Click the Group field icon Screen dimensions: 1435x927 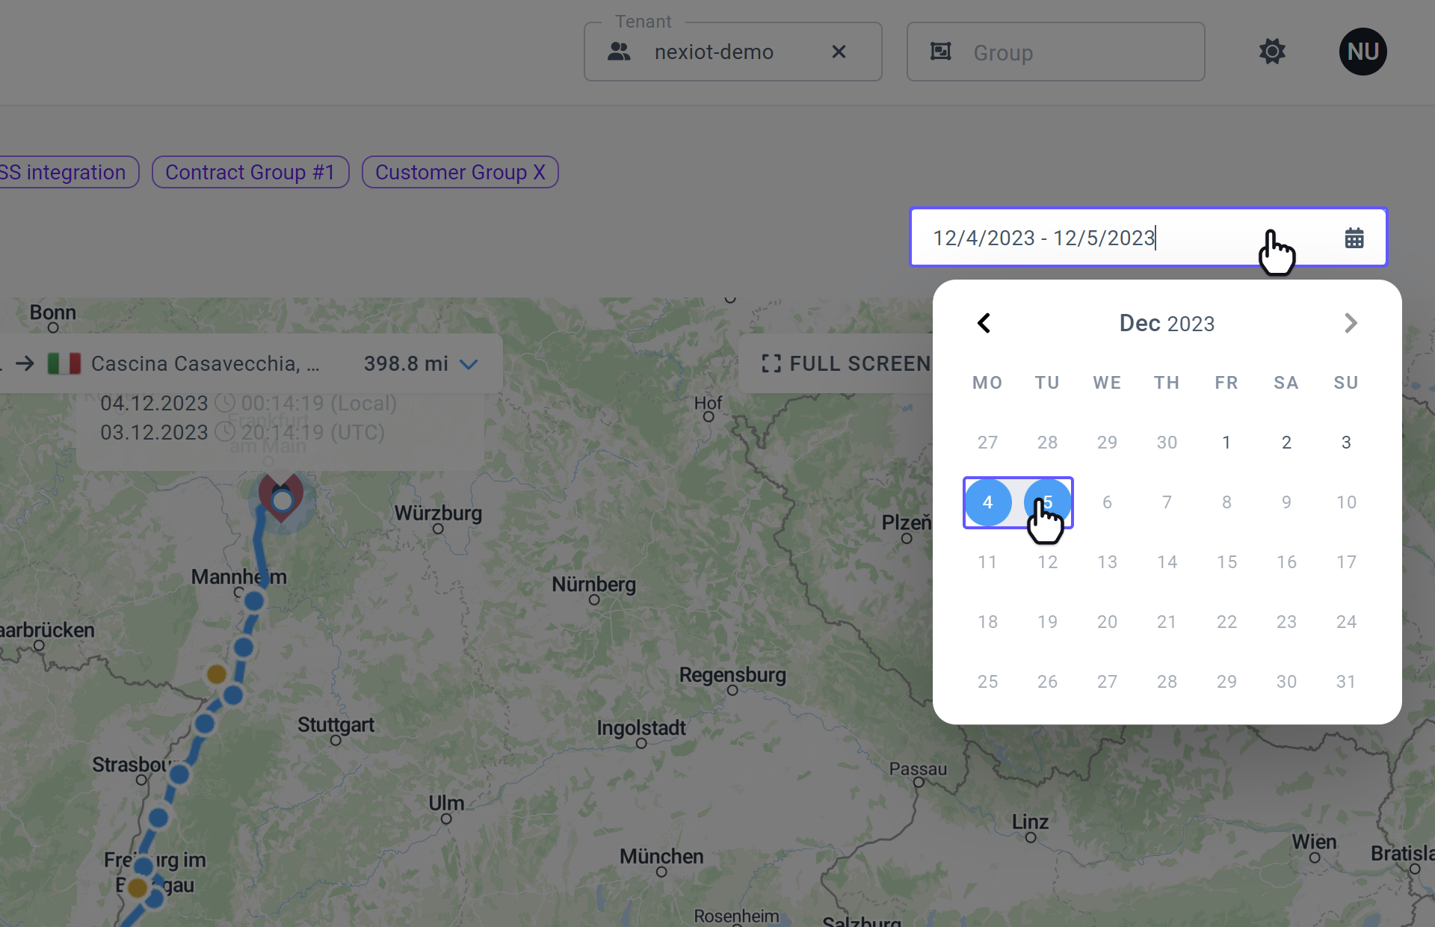tap(940, 52)
